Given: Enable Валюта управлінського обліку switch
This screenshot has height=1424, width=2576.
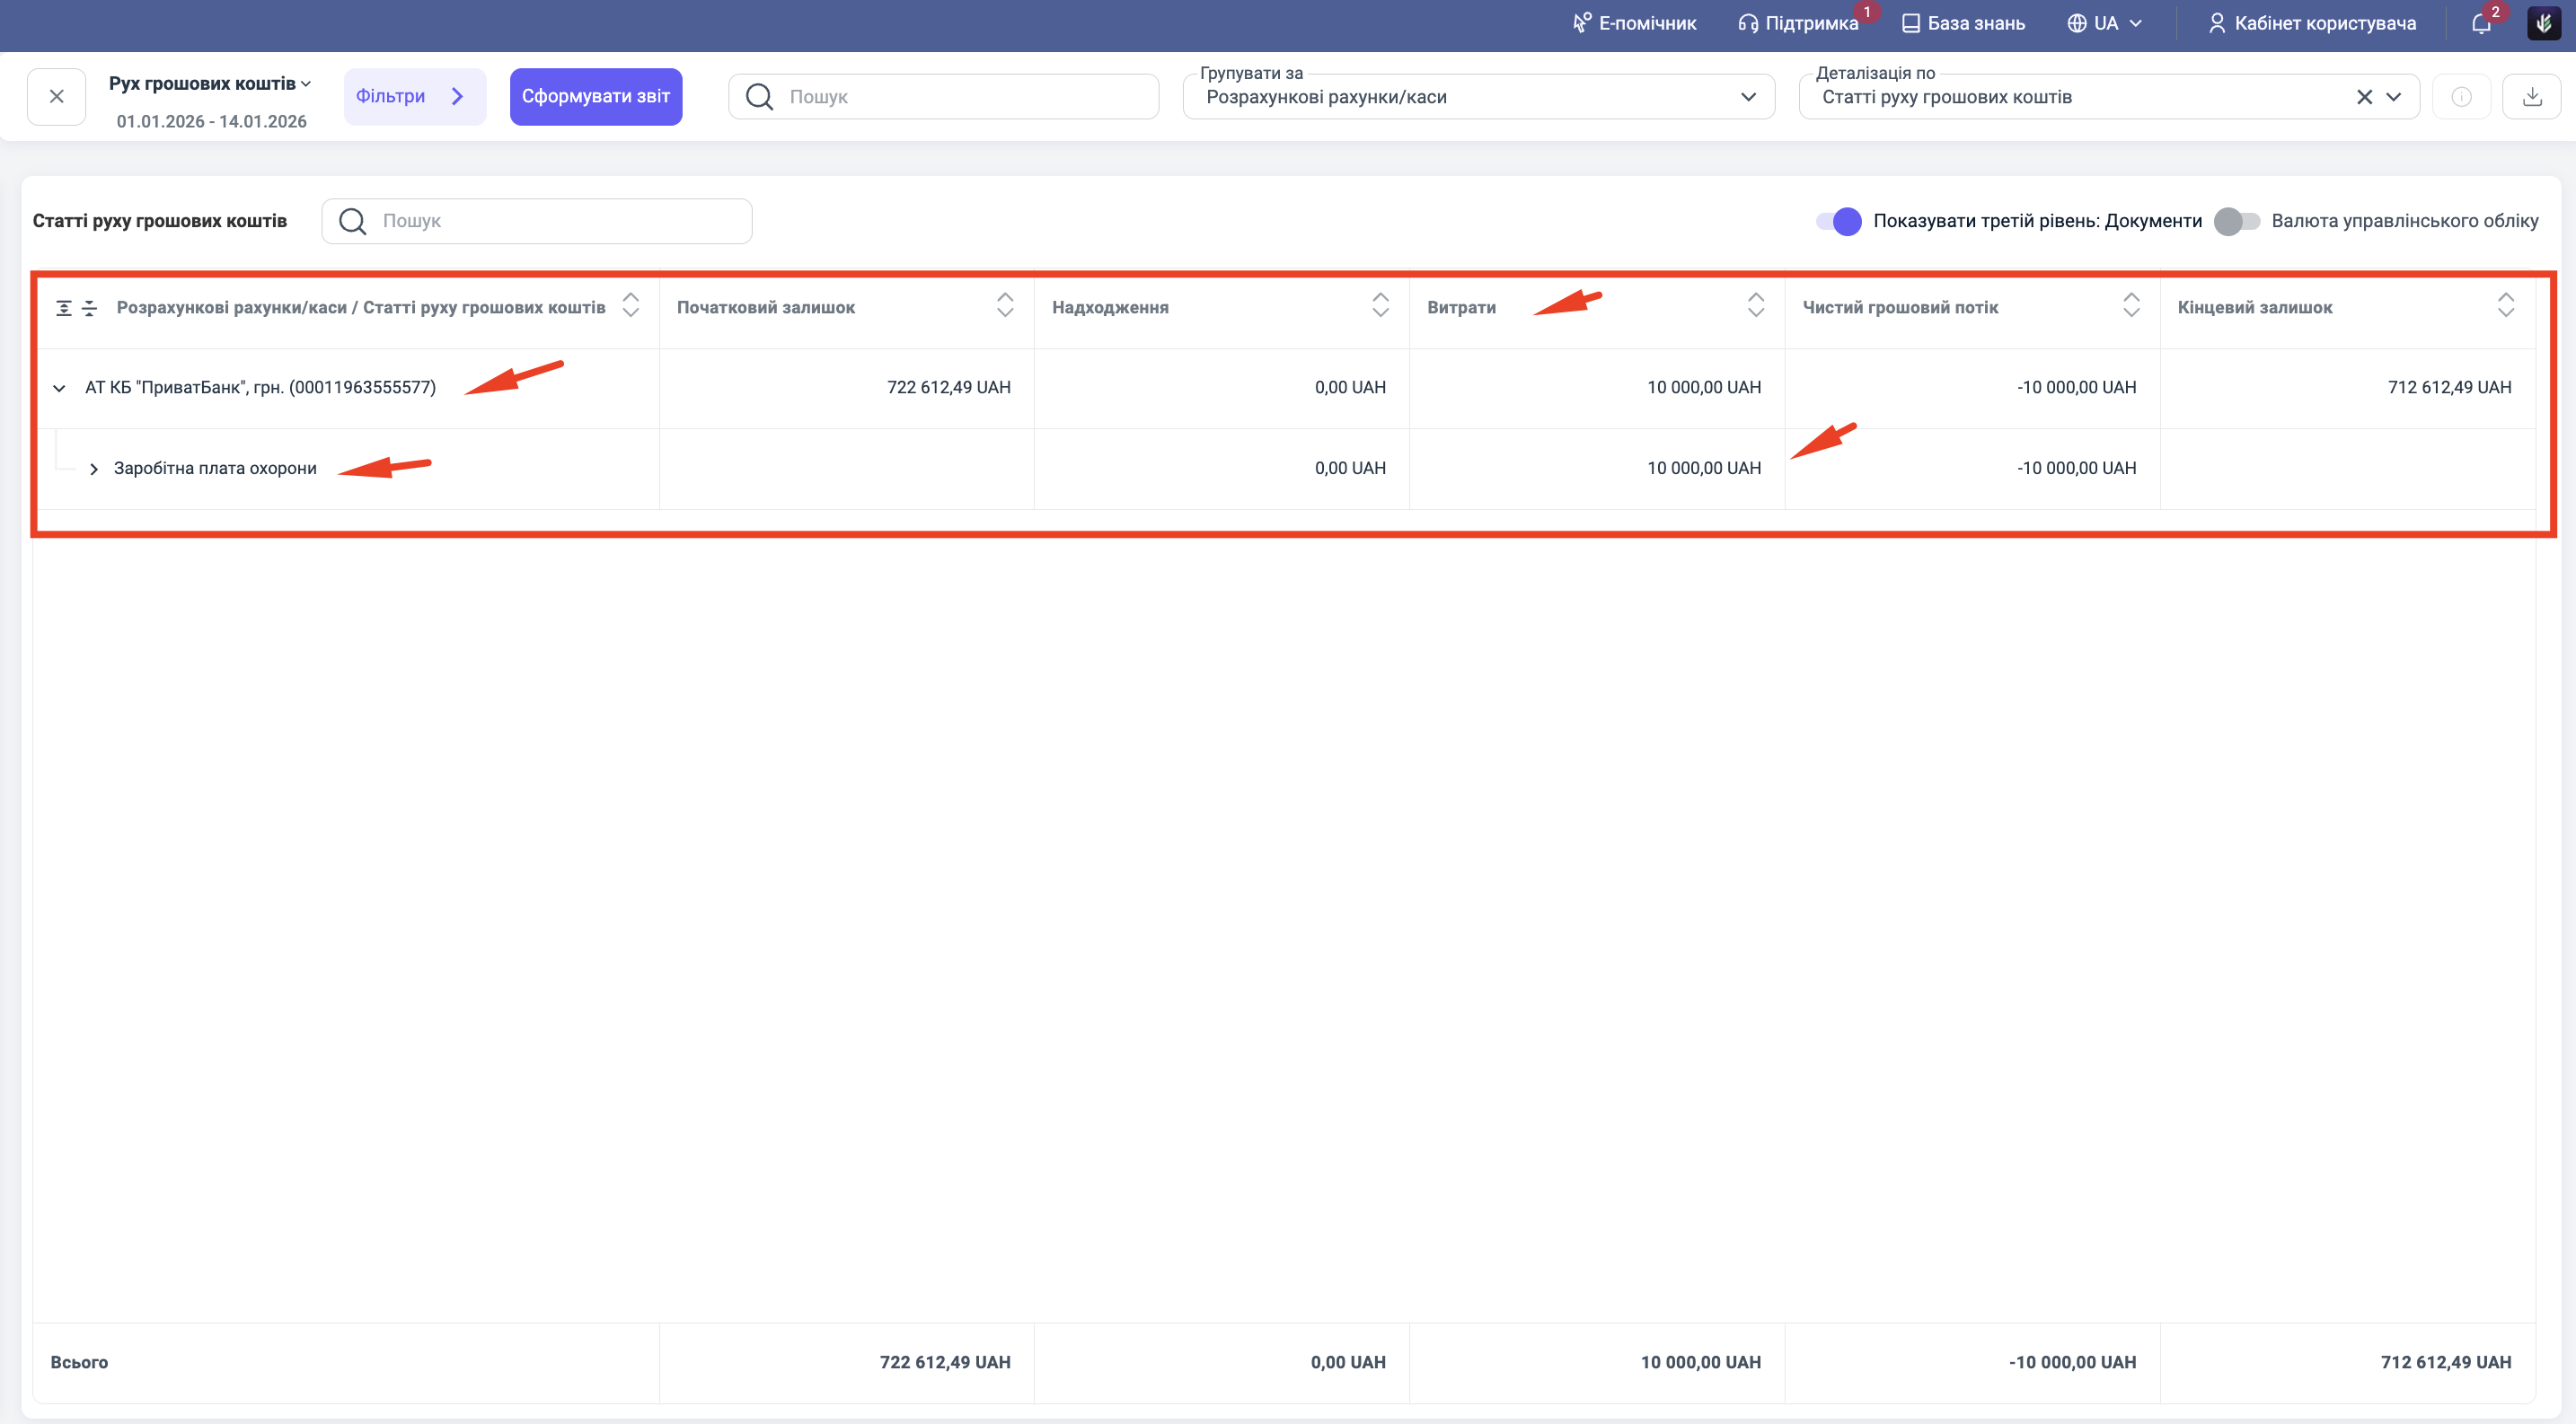Looking at the screenshot, I should click(2236, 221).
